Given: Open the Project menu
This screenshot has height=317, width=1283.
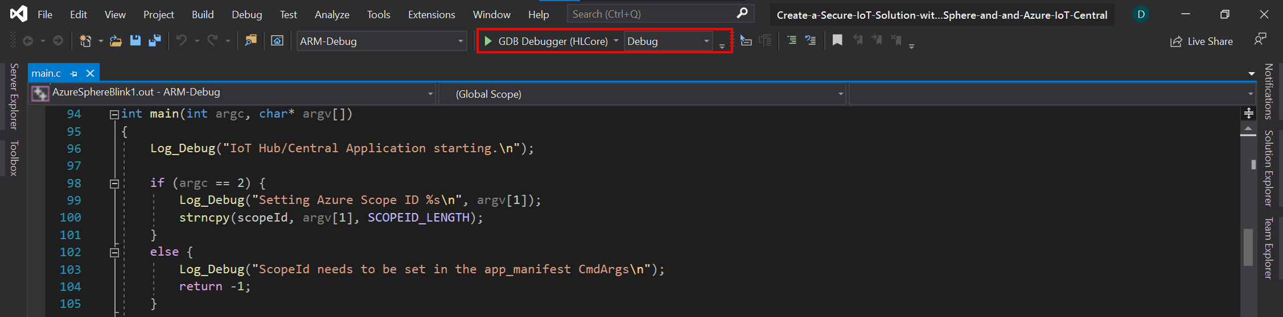Looking at the screenshot, I should (x=159, y=15).
